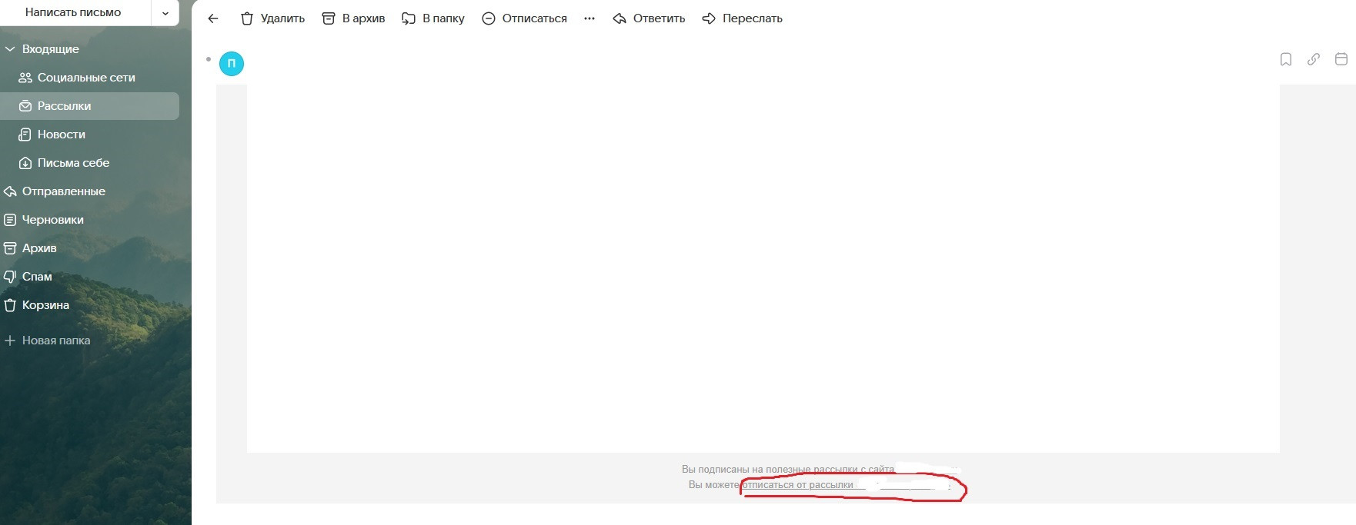This screenshot has width=1356, height=525.
Task: Reply to the email with Ответить
Action: point(649,18)
